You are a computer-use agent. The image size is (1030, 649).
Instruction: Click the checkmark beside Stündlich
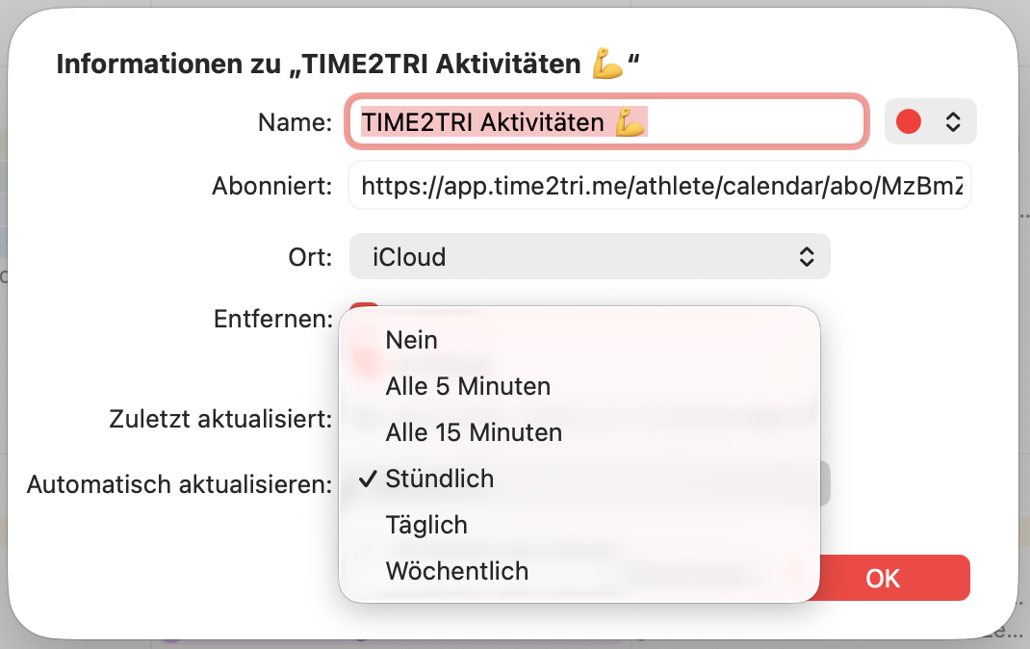(367, 479)
